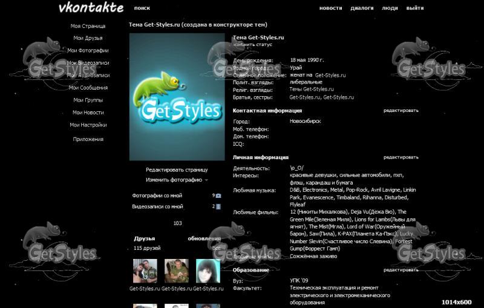Screen dimensions: 484x308
Task: Click Avril Lavigne in favorite music
Action: pos(386,190)
